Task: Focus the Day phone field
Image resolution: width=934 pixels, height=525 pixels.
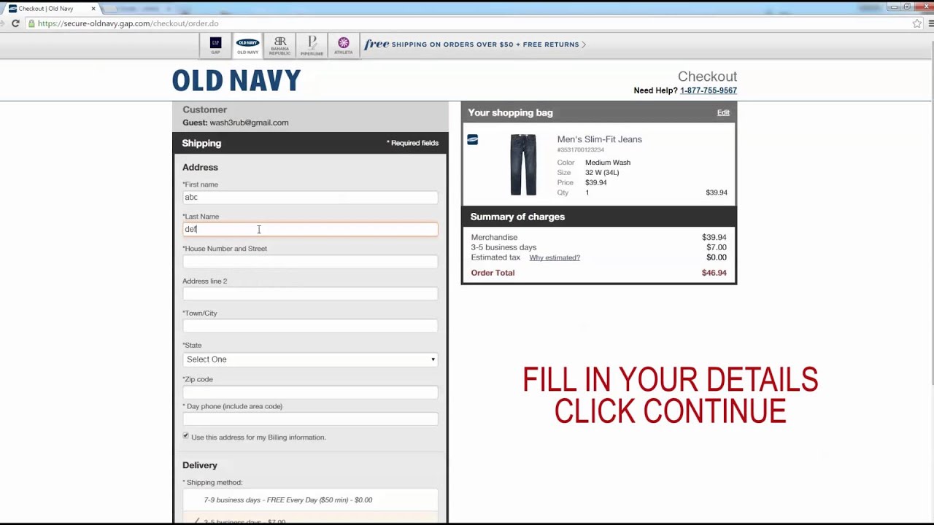Action: tap(310, 419)
